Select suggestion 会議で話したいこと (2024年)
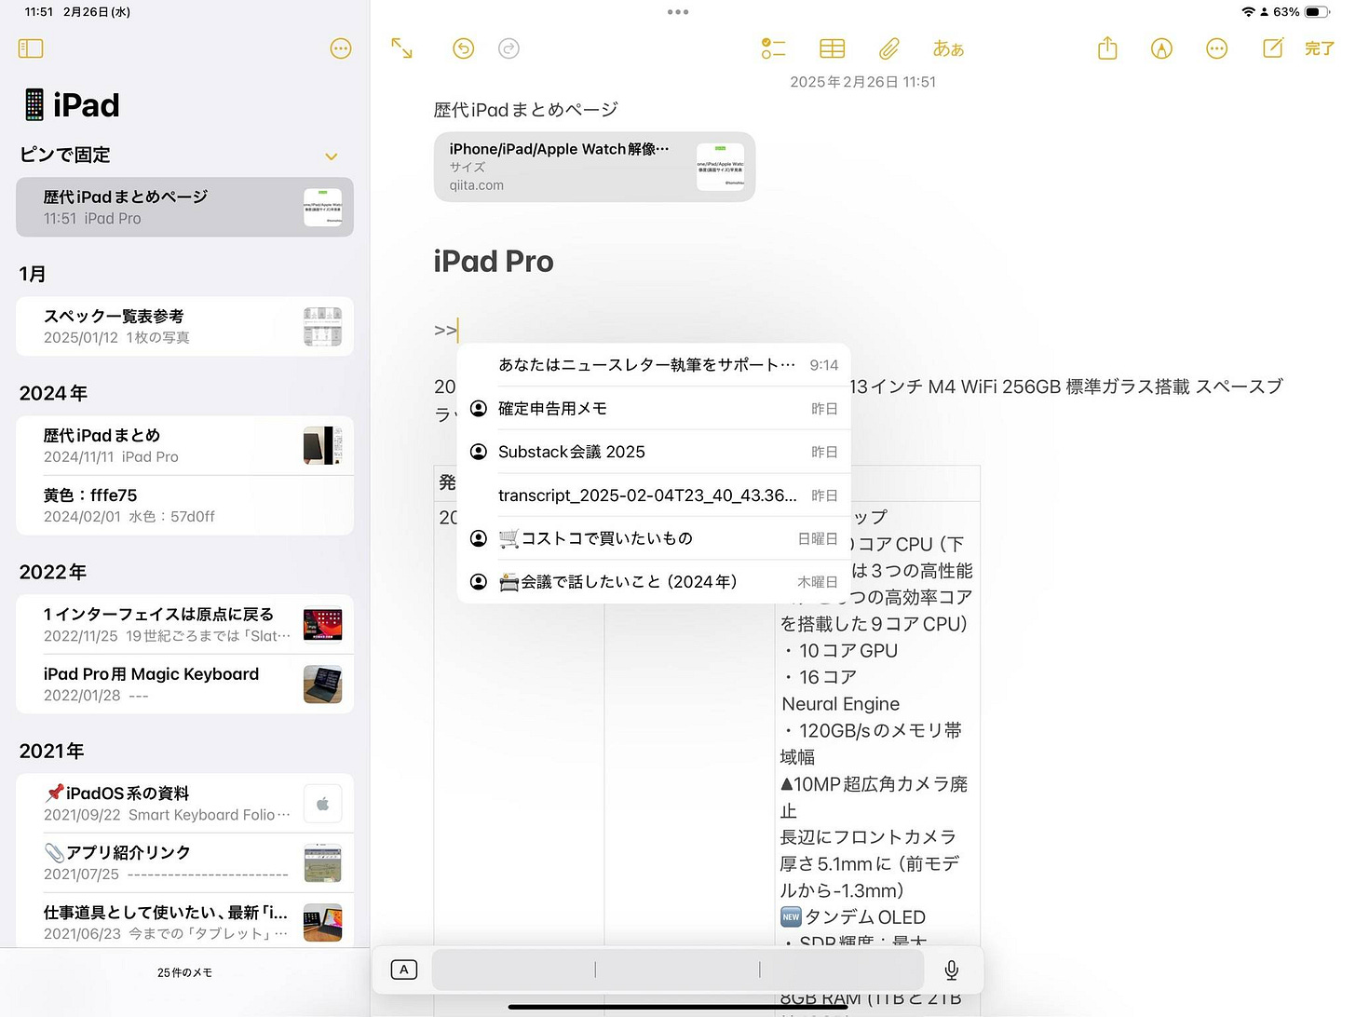This screenshot has width=1356, height=1017. click(654, 582)
